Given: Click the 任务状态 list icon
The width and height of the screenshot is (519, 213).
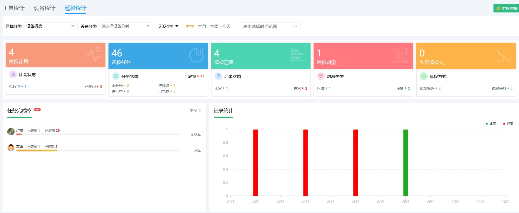Looking at the screenshot, I should click(116, 76).
